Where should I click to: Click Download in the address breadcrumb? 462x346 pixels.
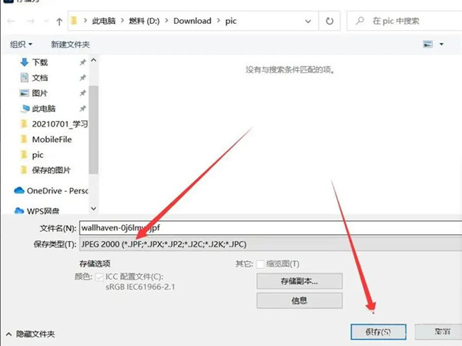click(192, 21)
